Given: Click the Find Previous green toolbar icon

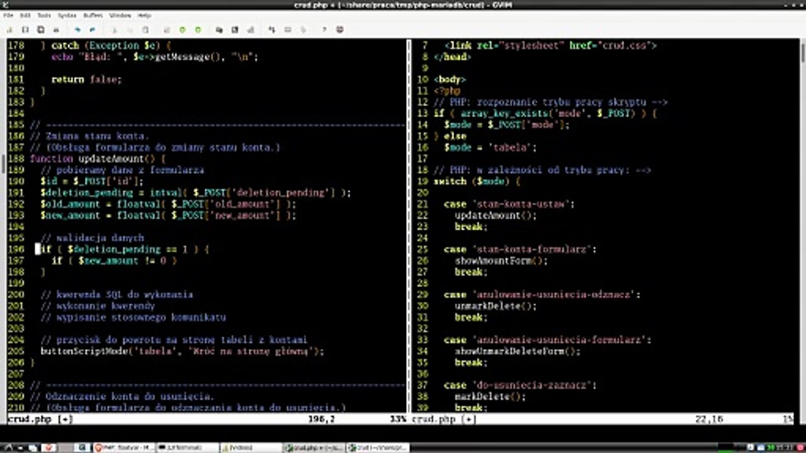Looking at the screenshot, I should pos(198,30).
